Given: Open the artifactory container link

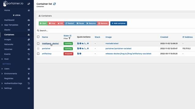Looking at the screenshot, I should coord(47,54).
